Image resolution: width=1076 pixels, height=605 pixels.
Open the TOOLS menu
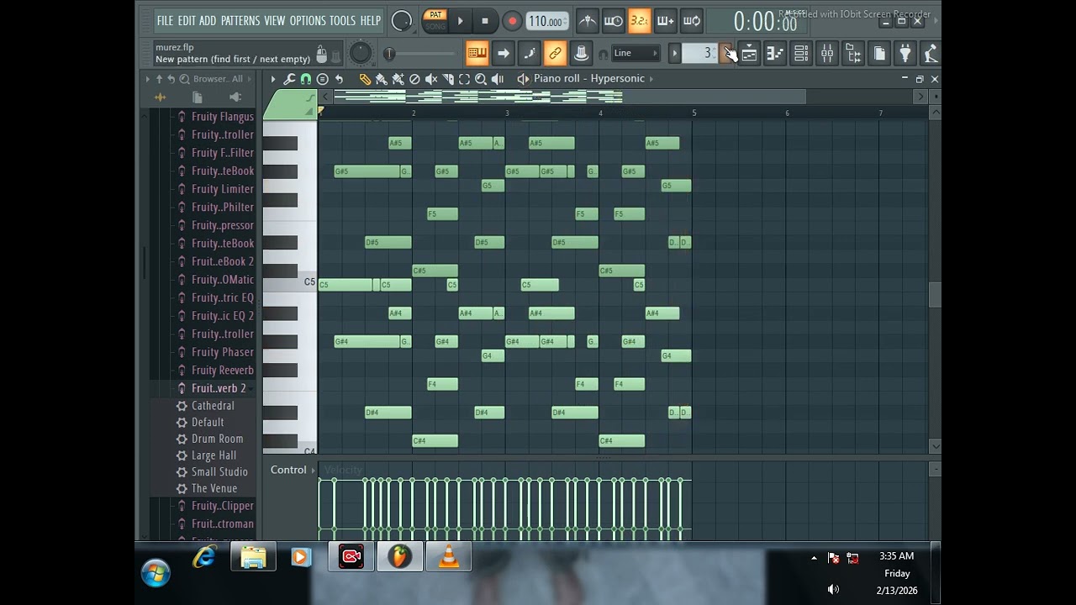pos(342,20)
